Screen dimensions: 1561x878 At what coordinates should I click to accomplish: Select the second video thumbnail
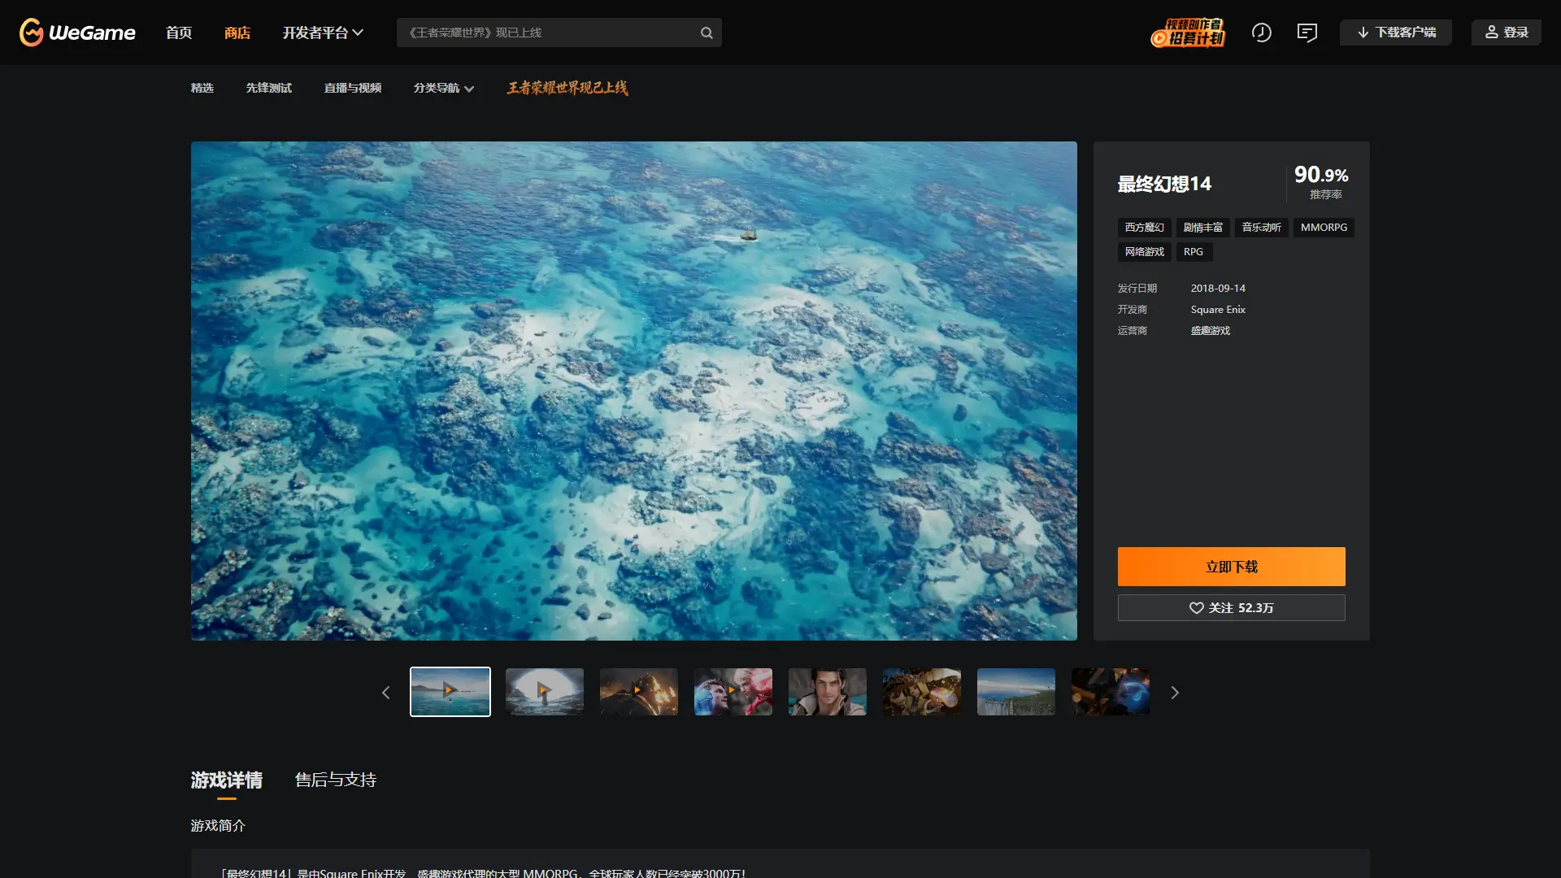544,692
